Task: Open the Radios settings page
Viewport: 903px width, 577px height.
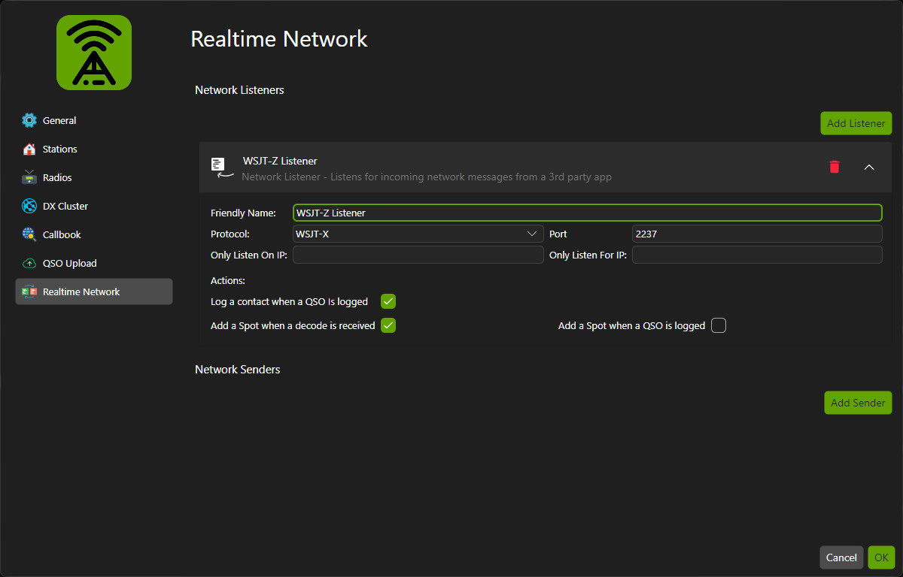Action: click(x=94, y=177)
